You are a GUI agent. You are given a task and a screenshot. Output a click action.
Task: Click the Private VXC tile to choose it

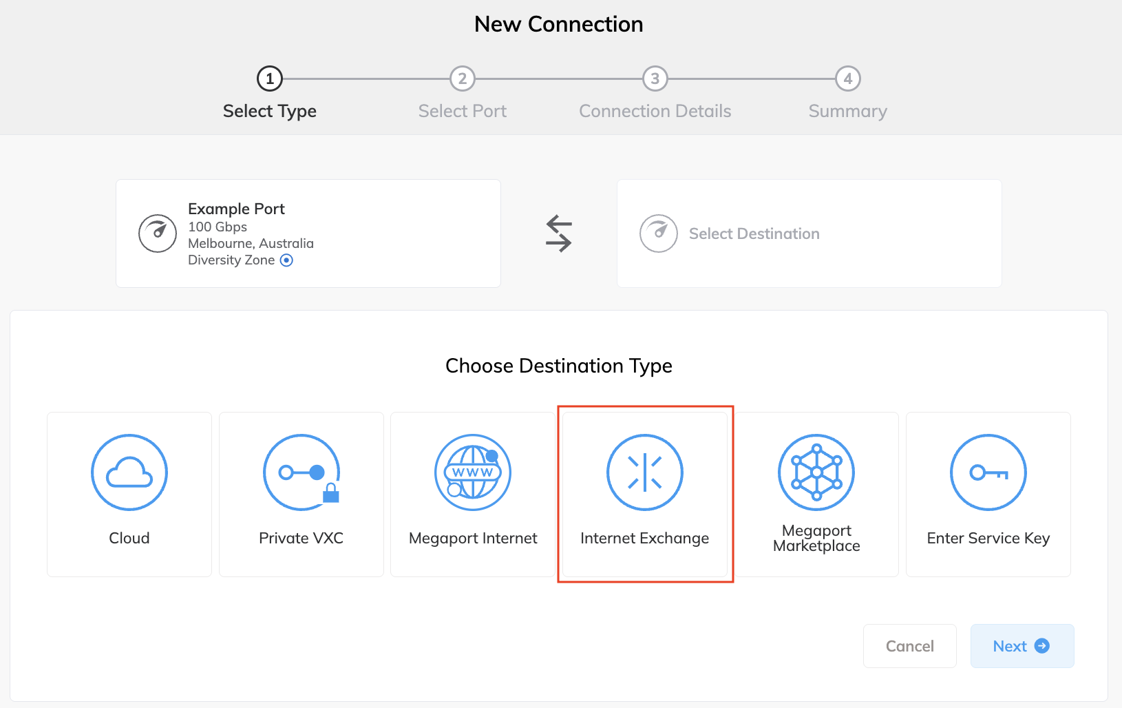[x=301, y=494]
